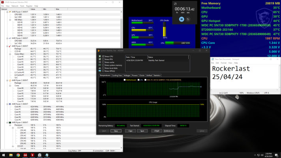
Task: Collapse the Cores (Max) temperature node
Action: coord(10,54)
